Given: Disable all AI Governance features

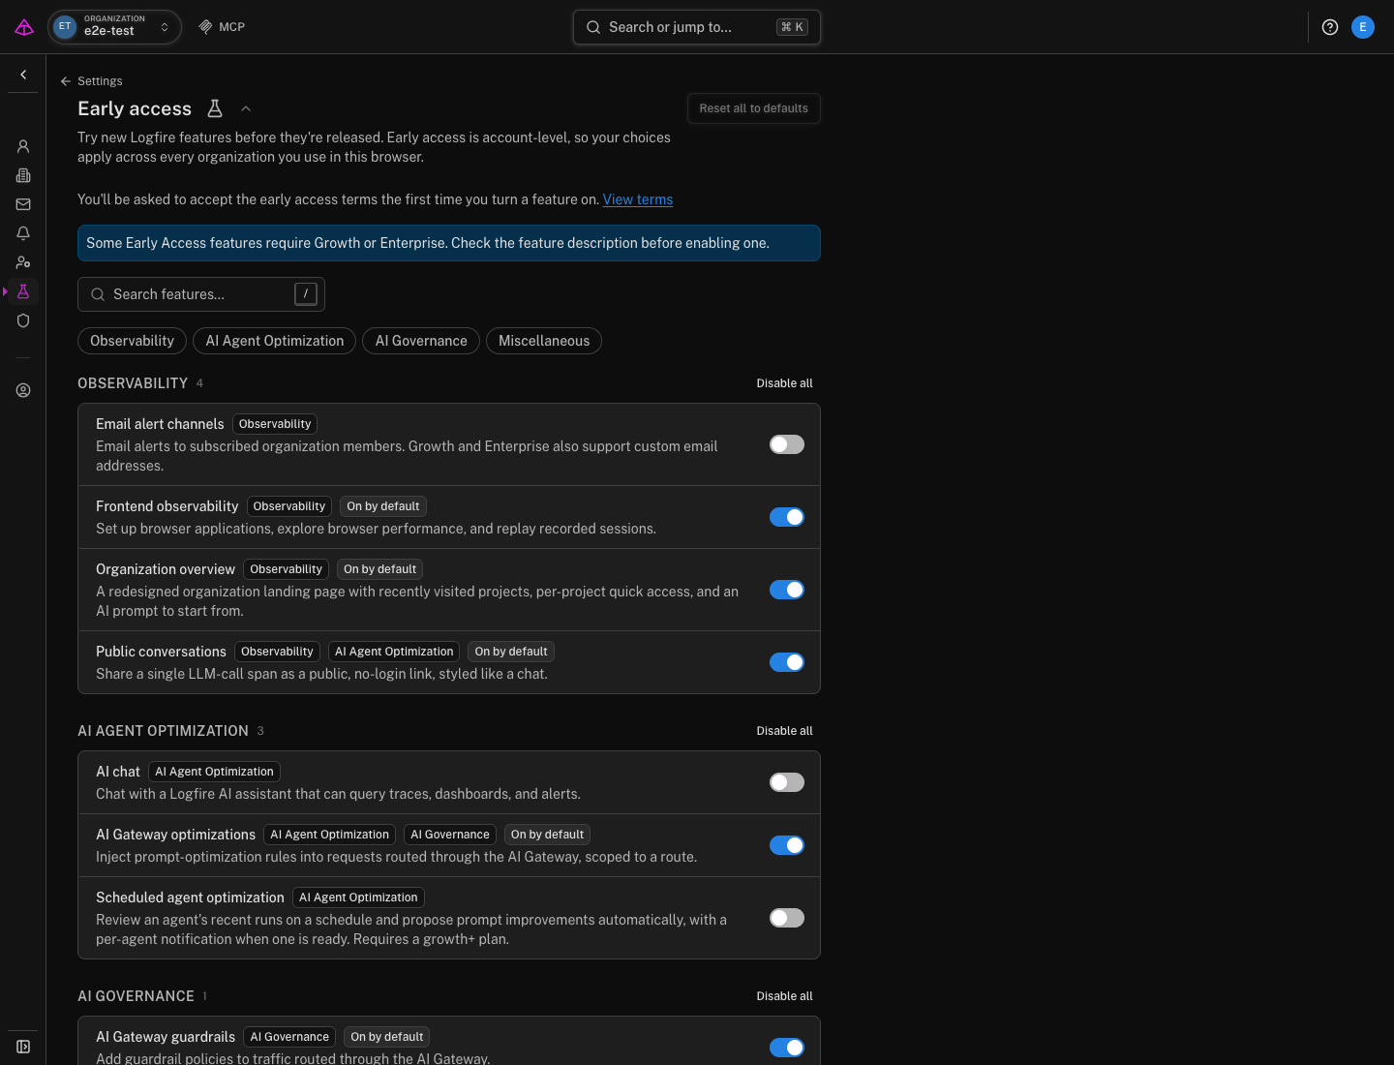Looking at the screenshot, I should click(x=784, y=996).
